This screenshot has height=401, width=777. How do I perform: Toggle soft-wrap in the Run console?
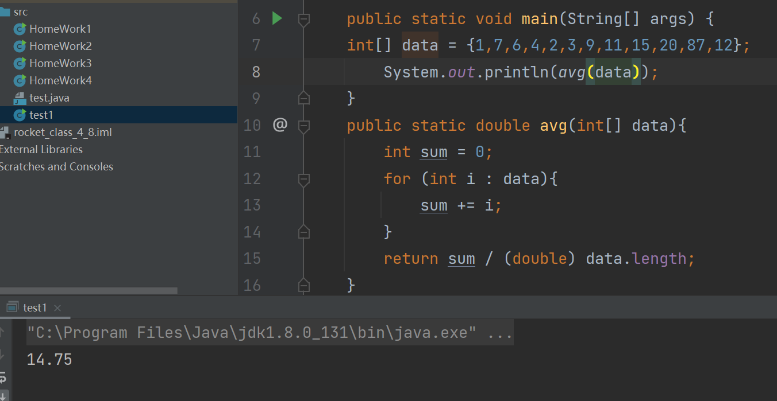2,377
